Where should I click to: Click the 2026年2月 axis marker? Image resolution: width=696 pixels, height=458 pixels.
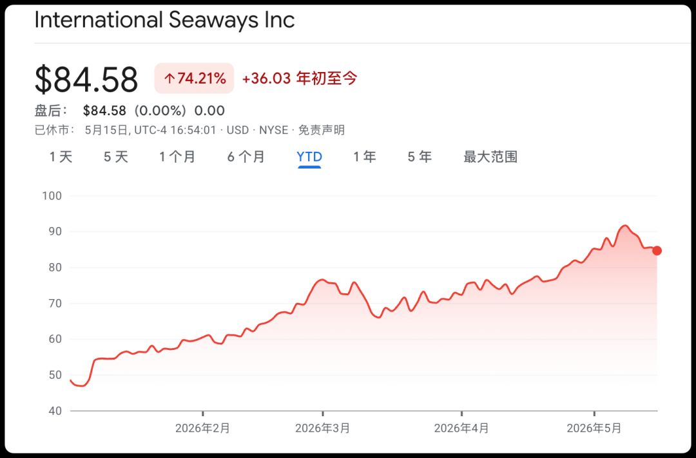pyautogui.click(x=202, y=428)
